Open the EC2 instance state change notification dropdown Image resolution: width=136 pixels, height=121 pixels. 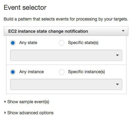[66, 31]
